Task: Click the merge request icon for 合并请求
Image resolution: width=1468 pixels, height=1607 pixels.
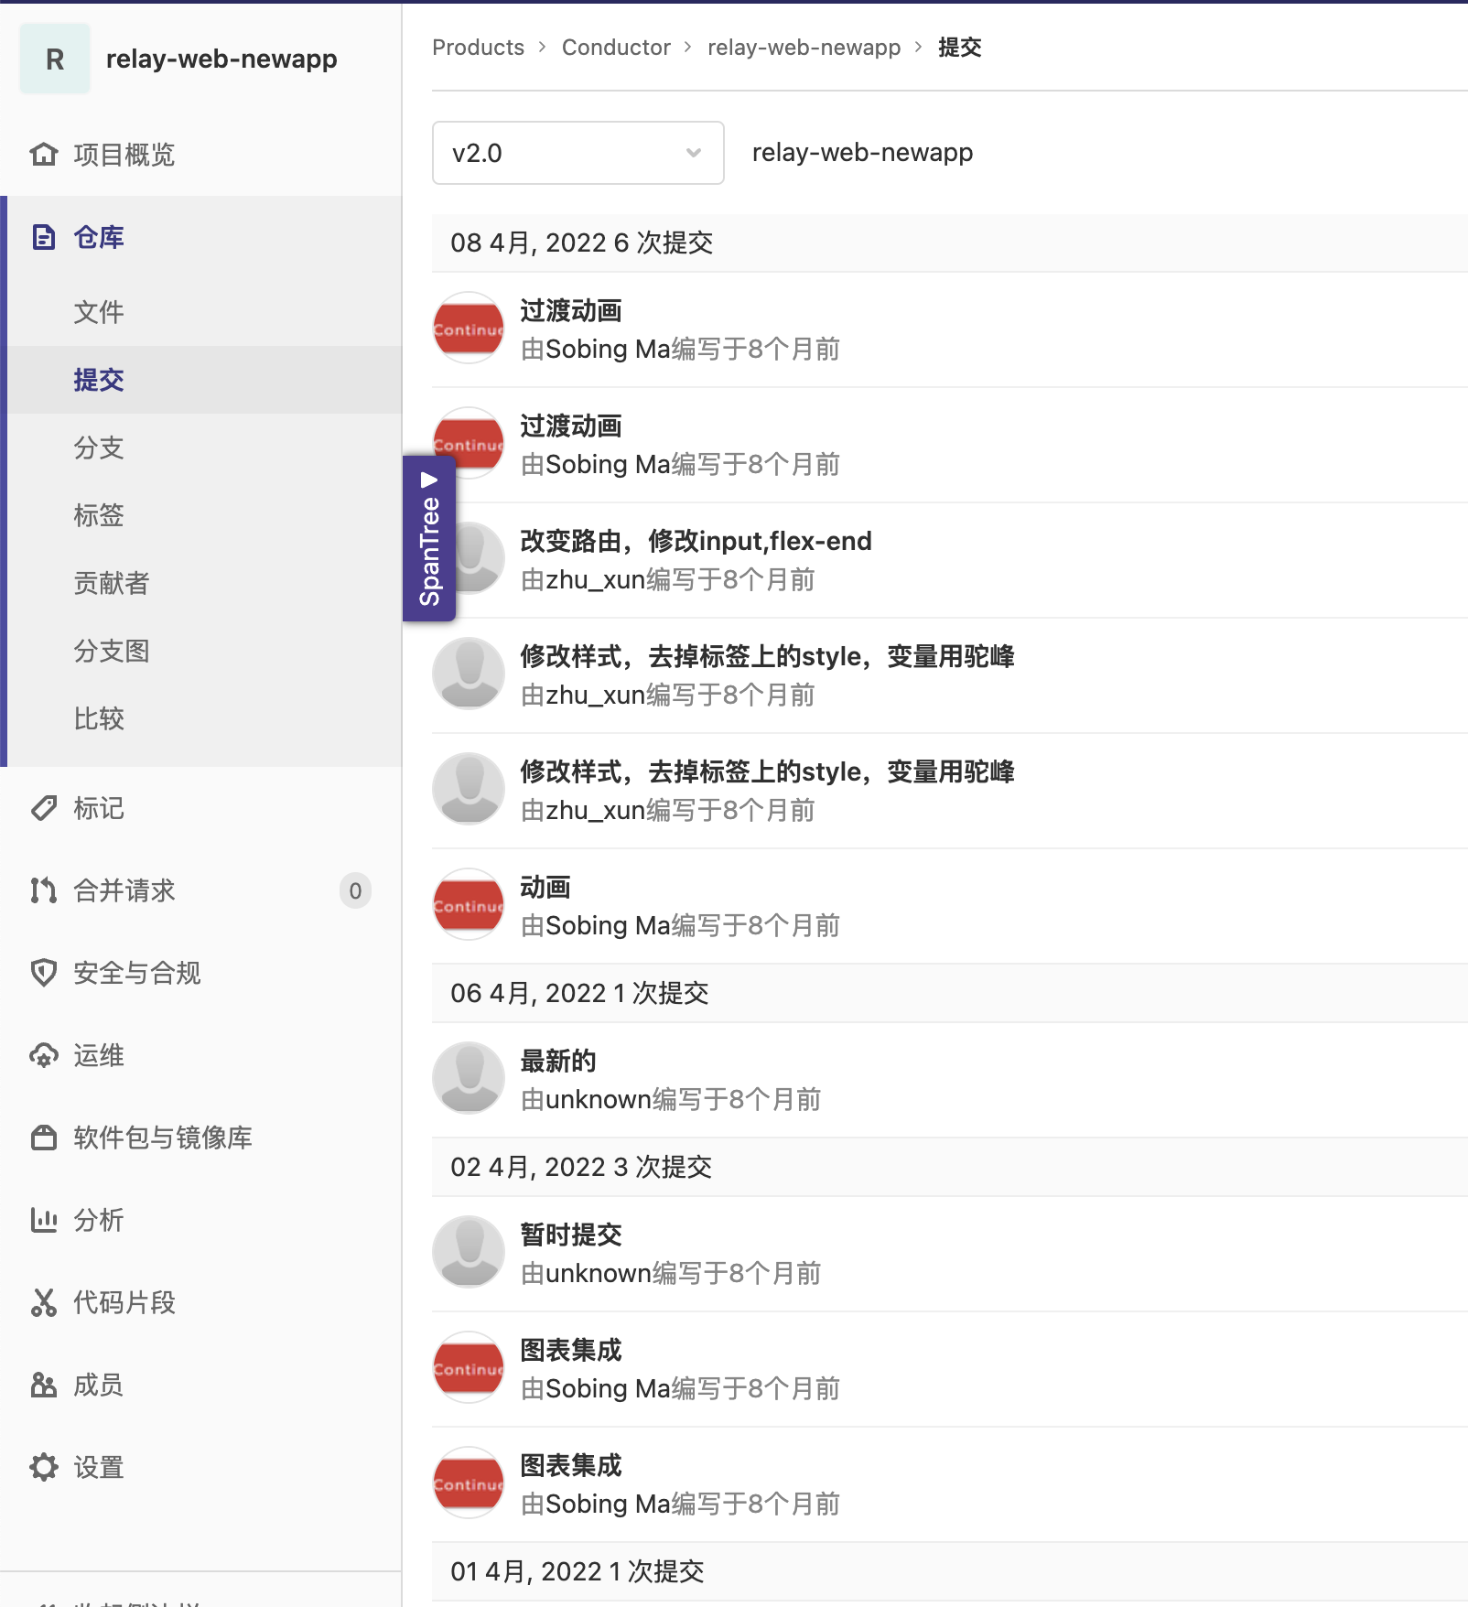Action: tap(43, 890)
